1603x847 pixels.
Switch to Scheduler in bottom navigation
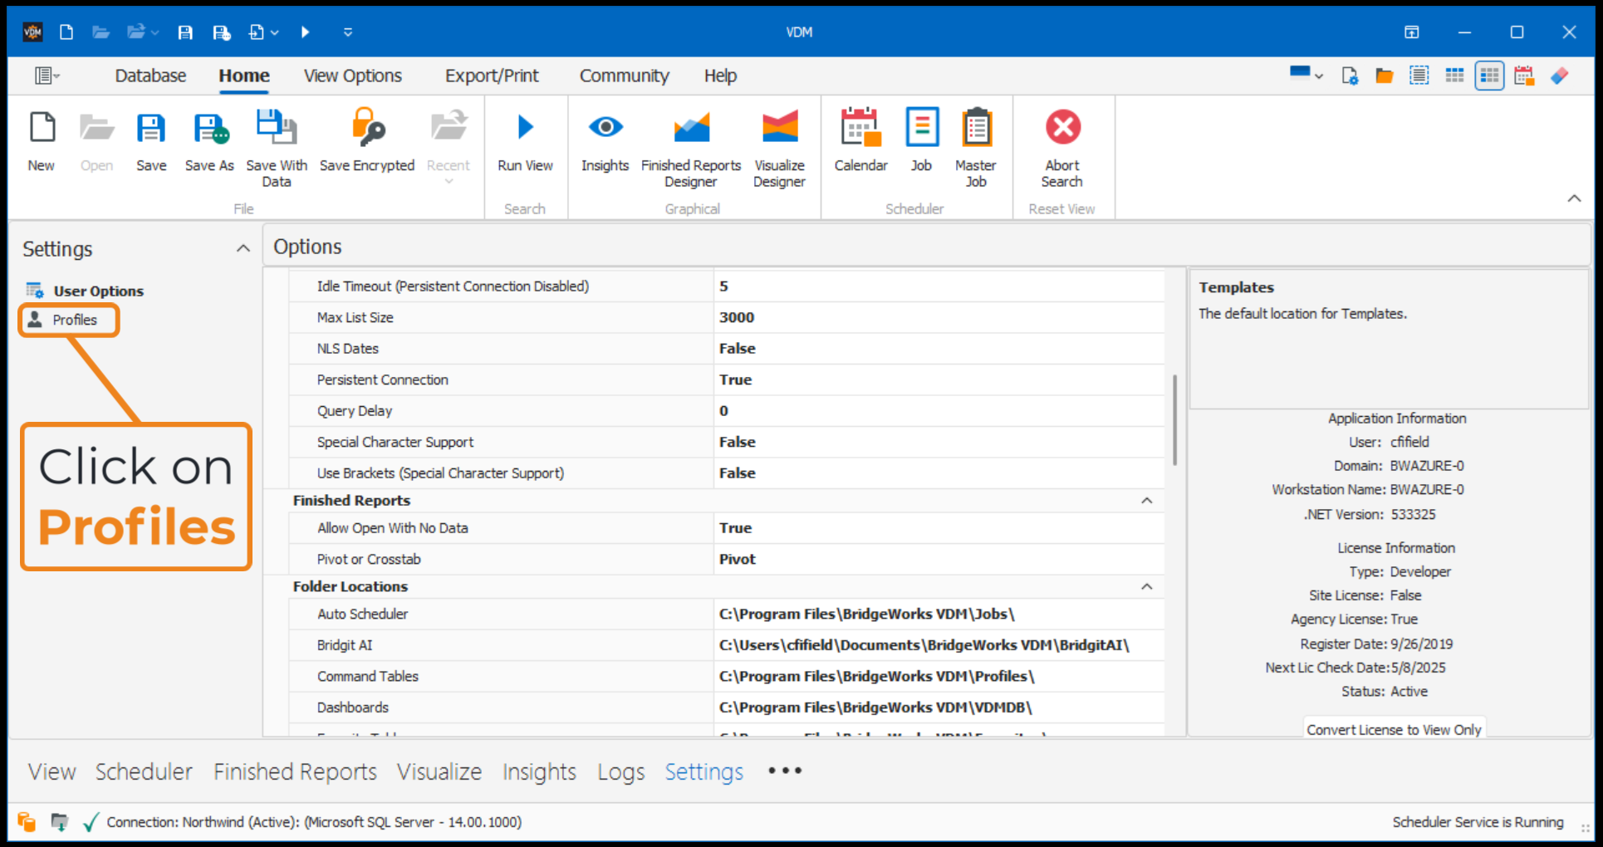tap(144, 771)
